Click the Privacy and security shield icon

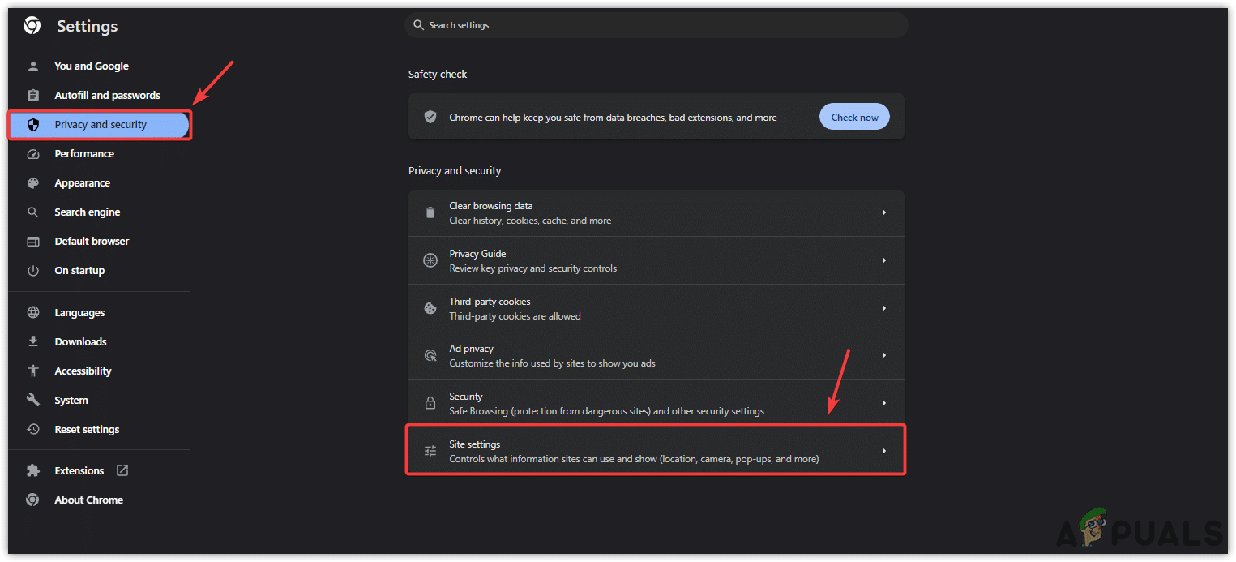click(x=33, y=125)
